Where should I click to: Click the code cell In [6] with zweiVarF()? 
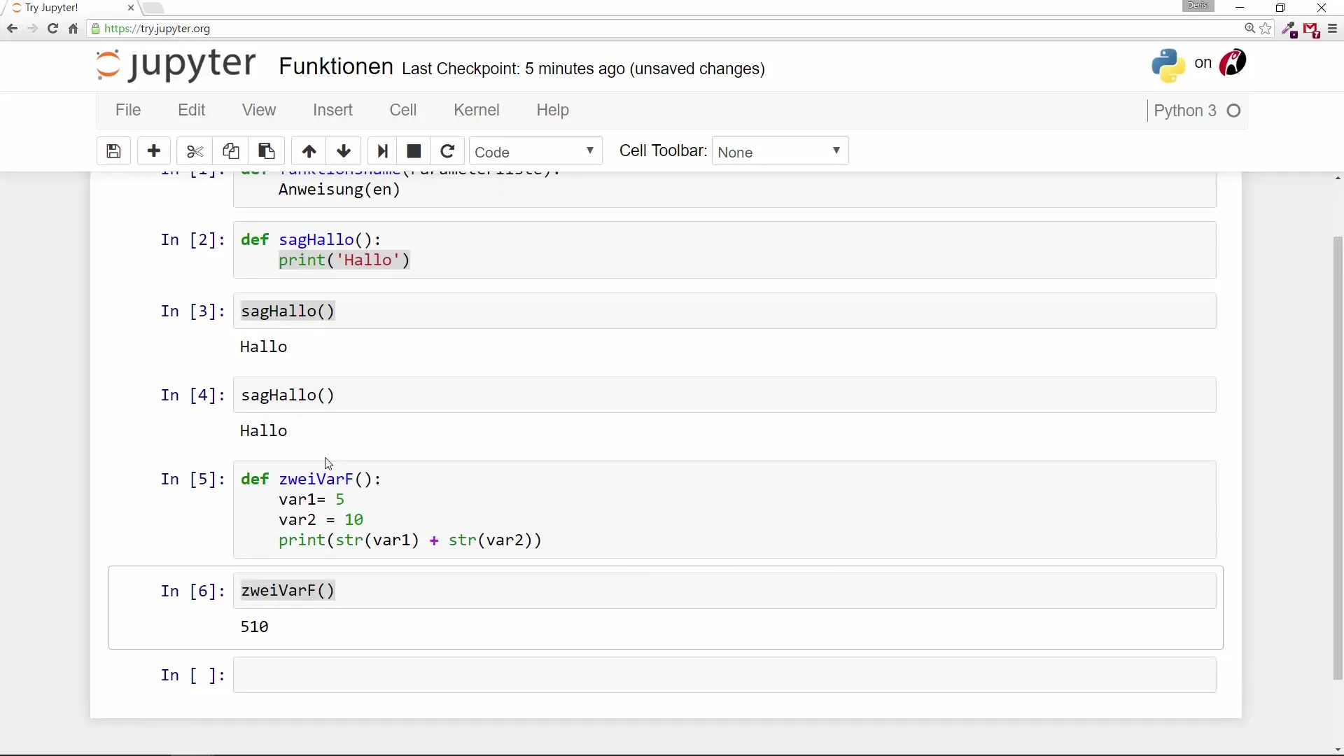tap(724, 591)
